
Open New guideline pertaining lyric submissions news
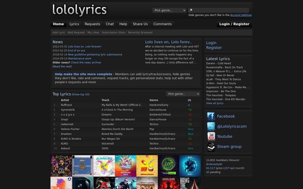95,55
